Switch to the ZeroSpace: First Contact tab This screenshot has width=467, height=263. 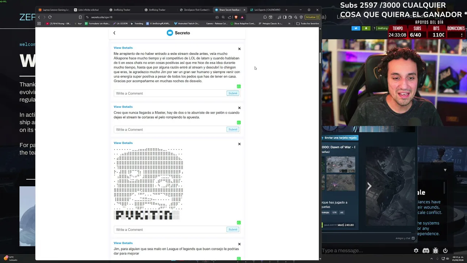point(195,10)
